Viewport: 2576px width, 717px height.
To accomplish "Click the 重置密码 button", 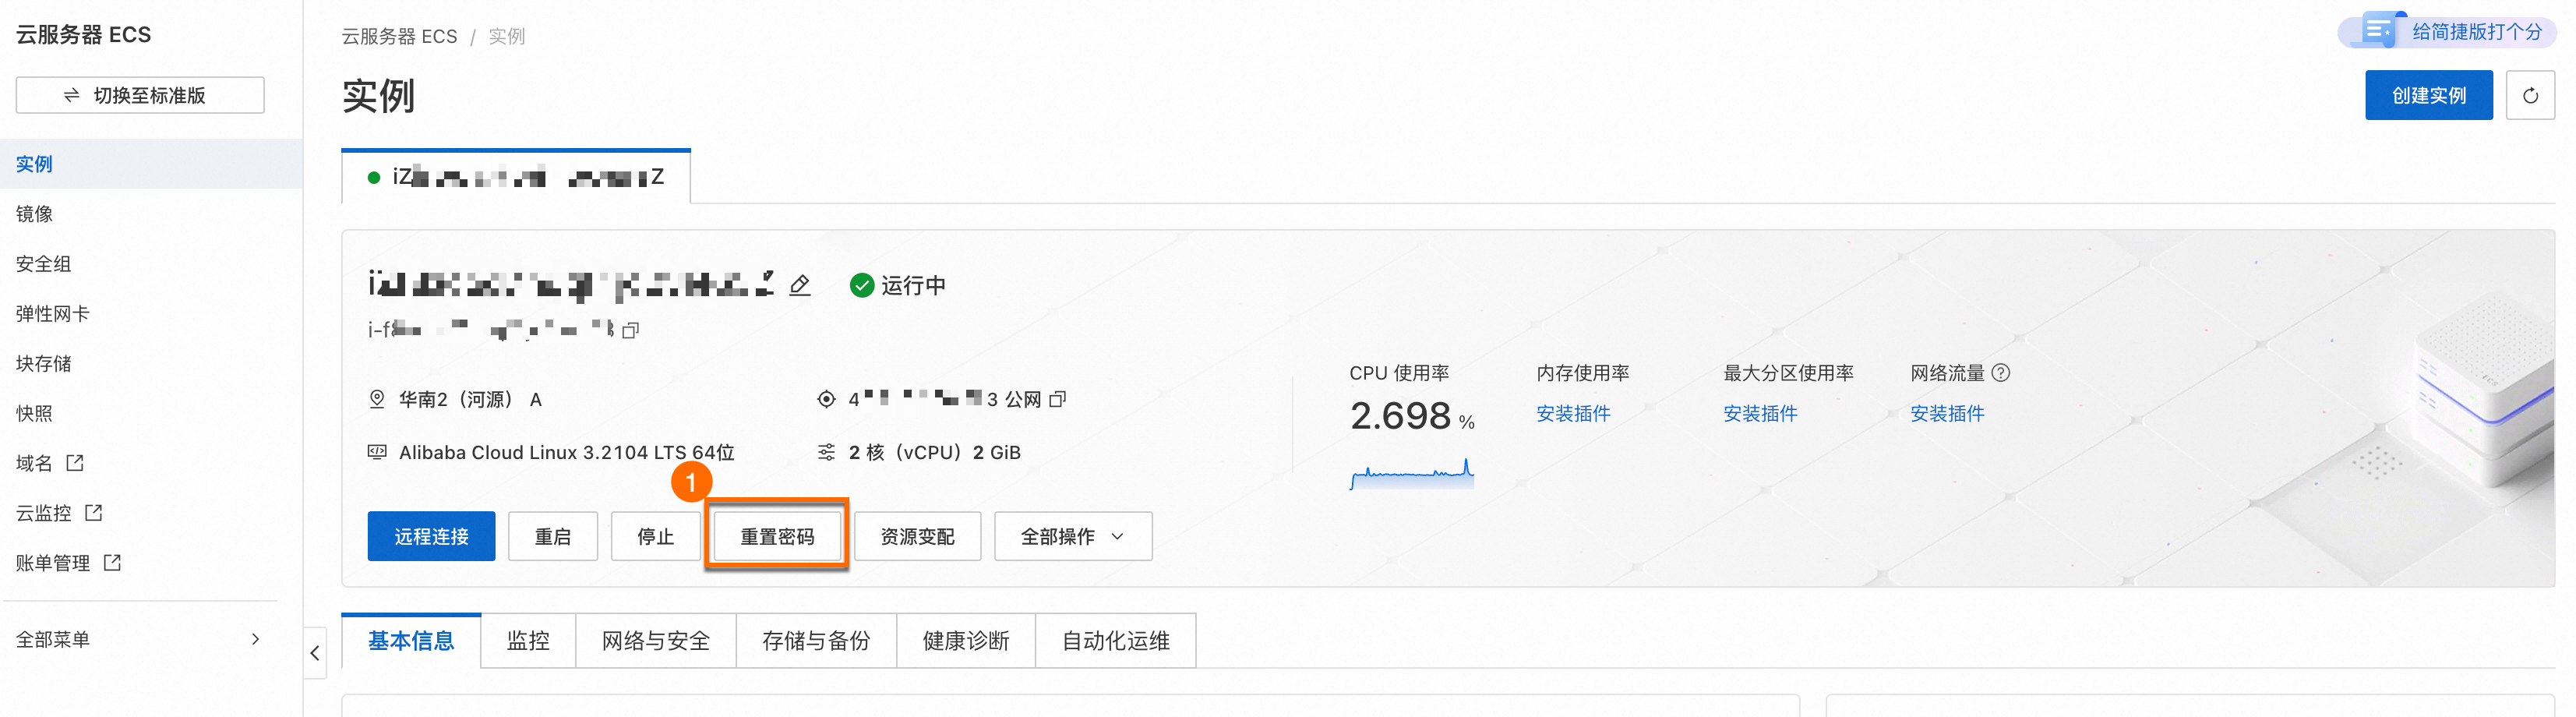I will pos(777,537).
